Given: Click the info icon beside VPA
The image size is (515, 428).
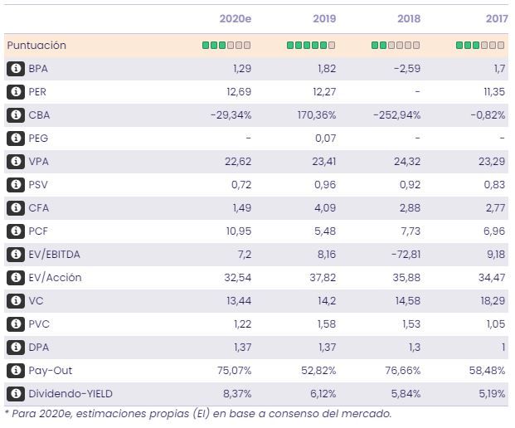Looking at the screenshot, I should pyautogui.click(x=15, y=162).
